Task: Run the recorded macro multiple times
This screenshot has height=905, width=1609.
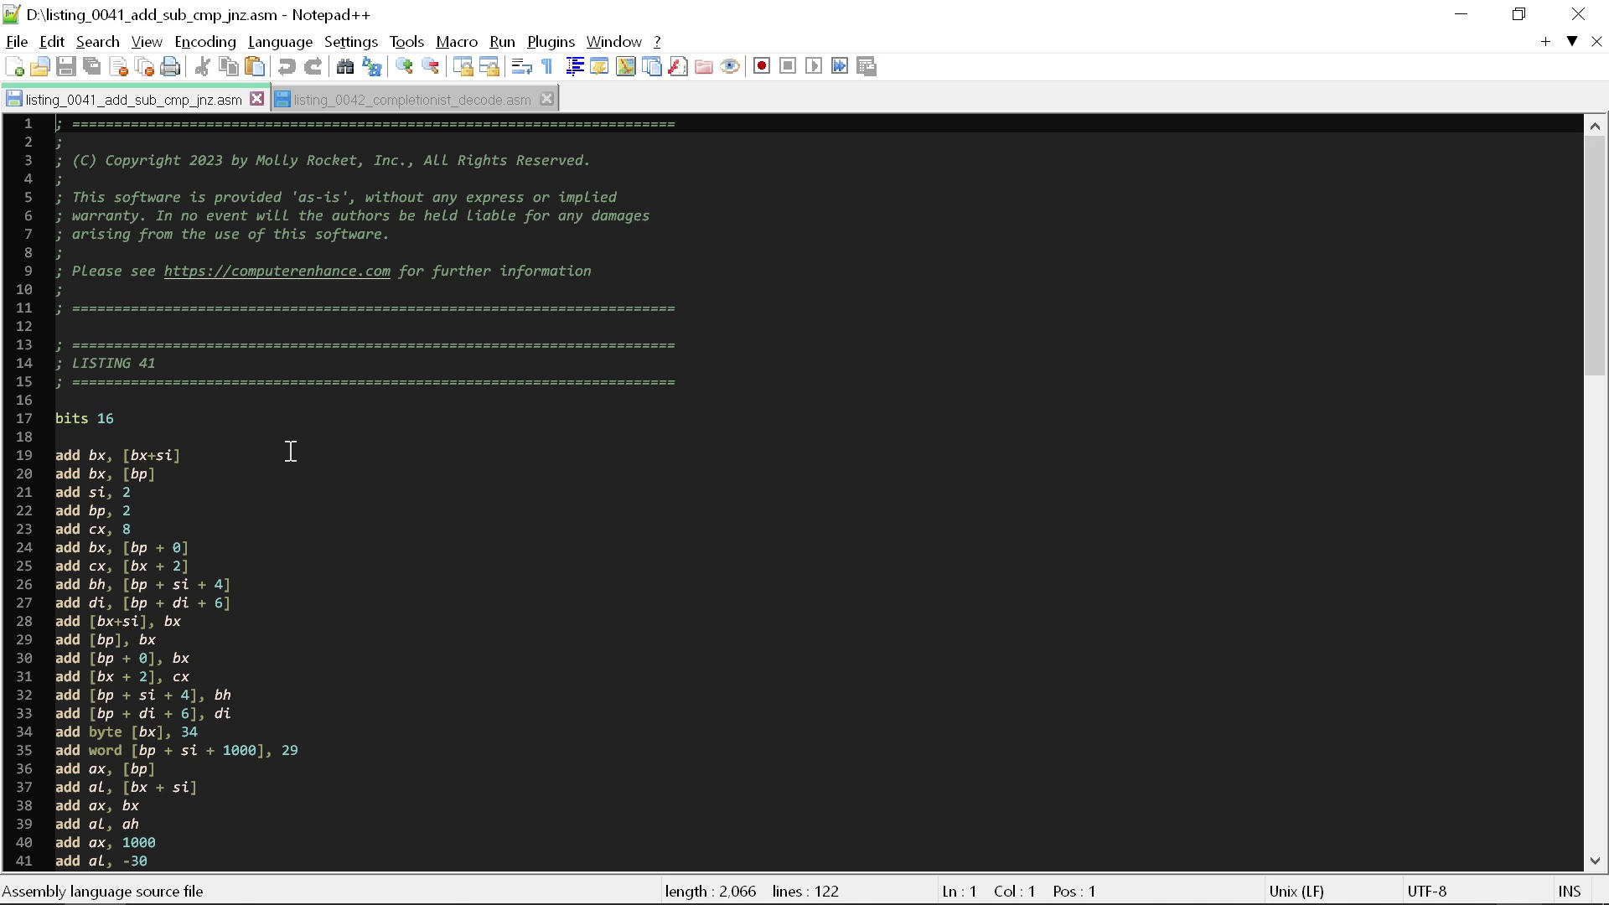Action: coord(840,66)
